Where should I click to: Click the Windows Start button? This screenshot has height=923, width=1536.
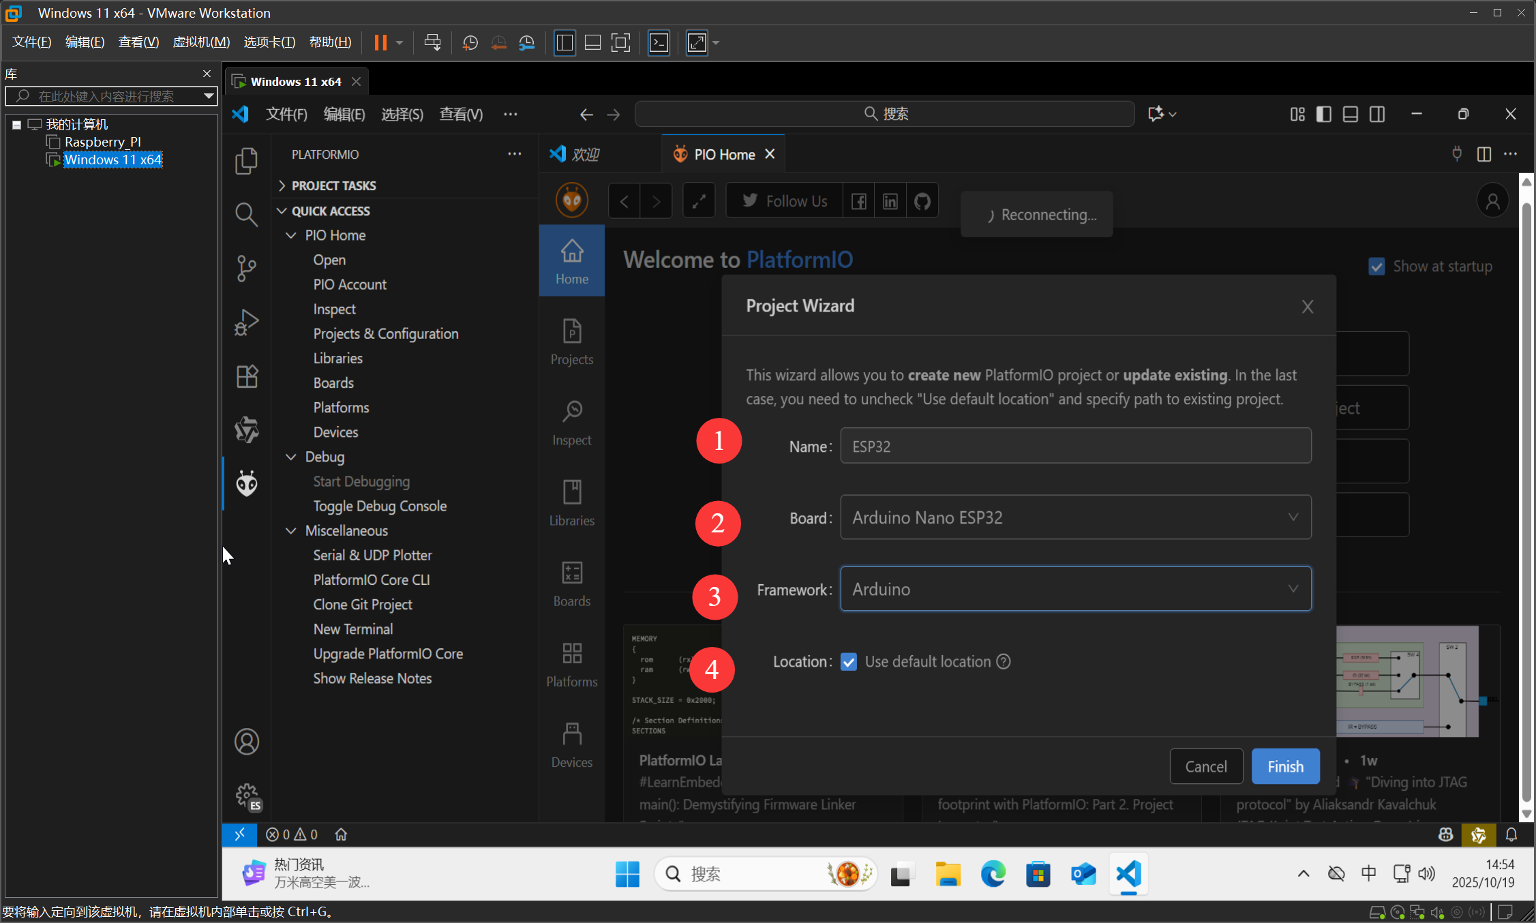[x=627, y=874]
